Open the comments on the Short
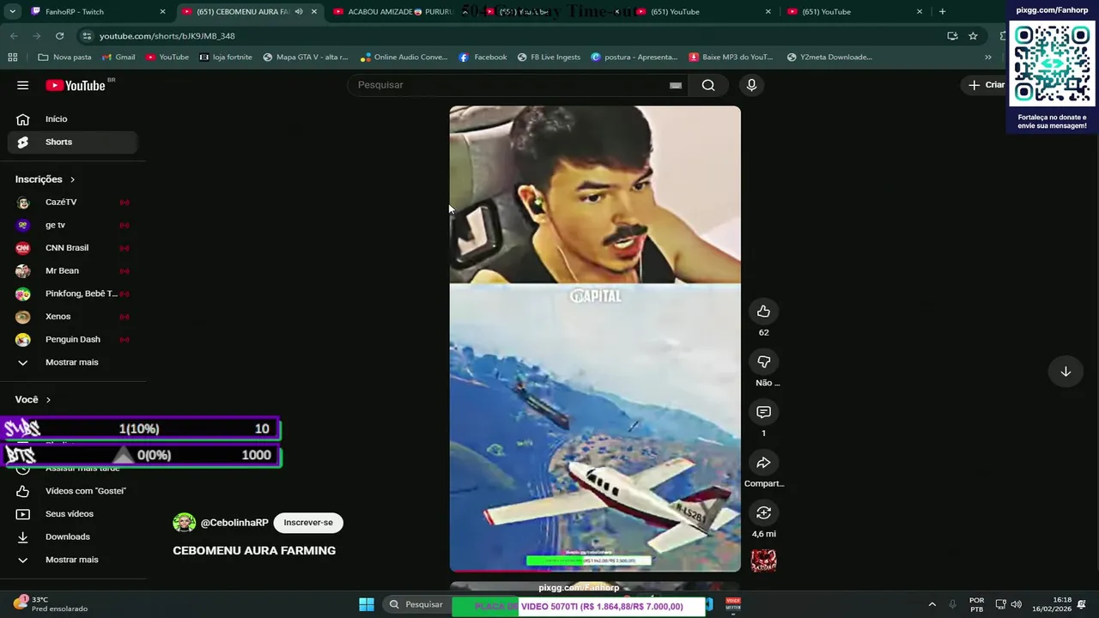This screenshot has height=618, width=1099. click(763, 412)
